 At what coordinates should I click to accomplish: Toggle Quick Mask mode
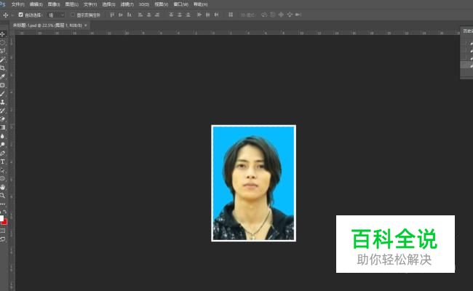[2, 231]
